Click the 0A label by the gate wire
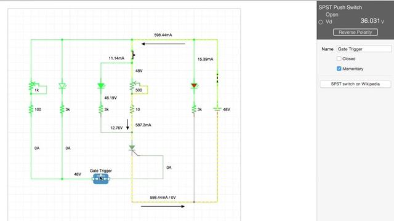The height and width of the screenshot is (221, 394). (169, 168)
